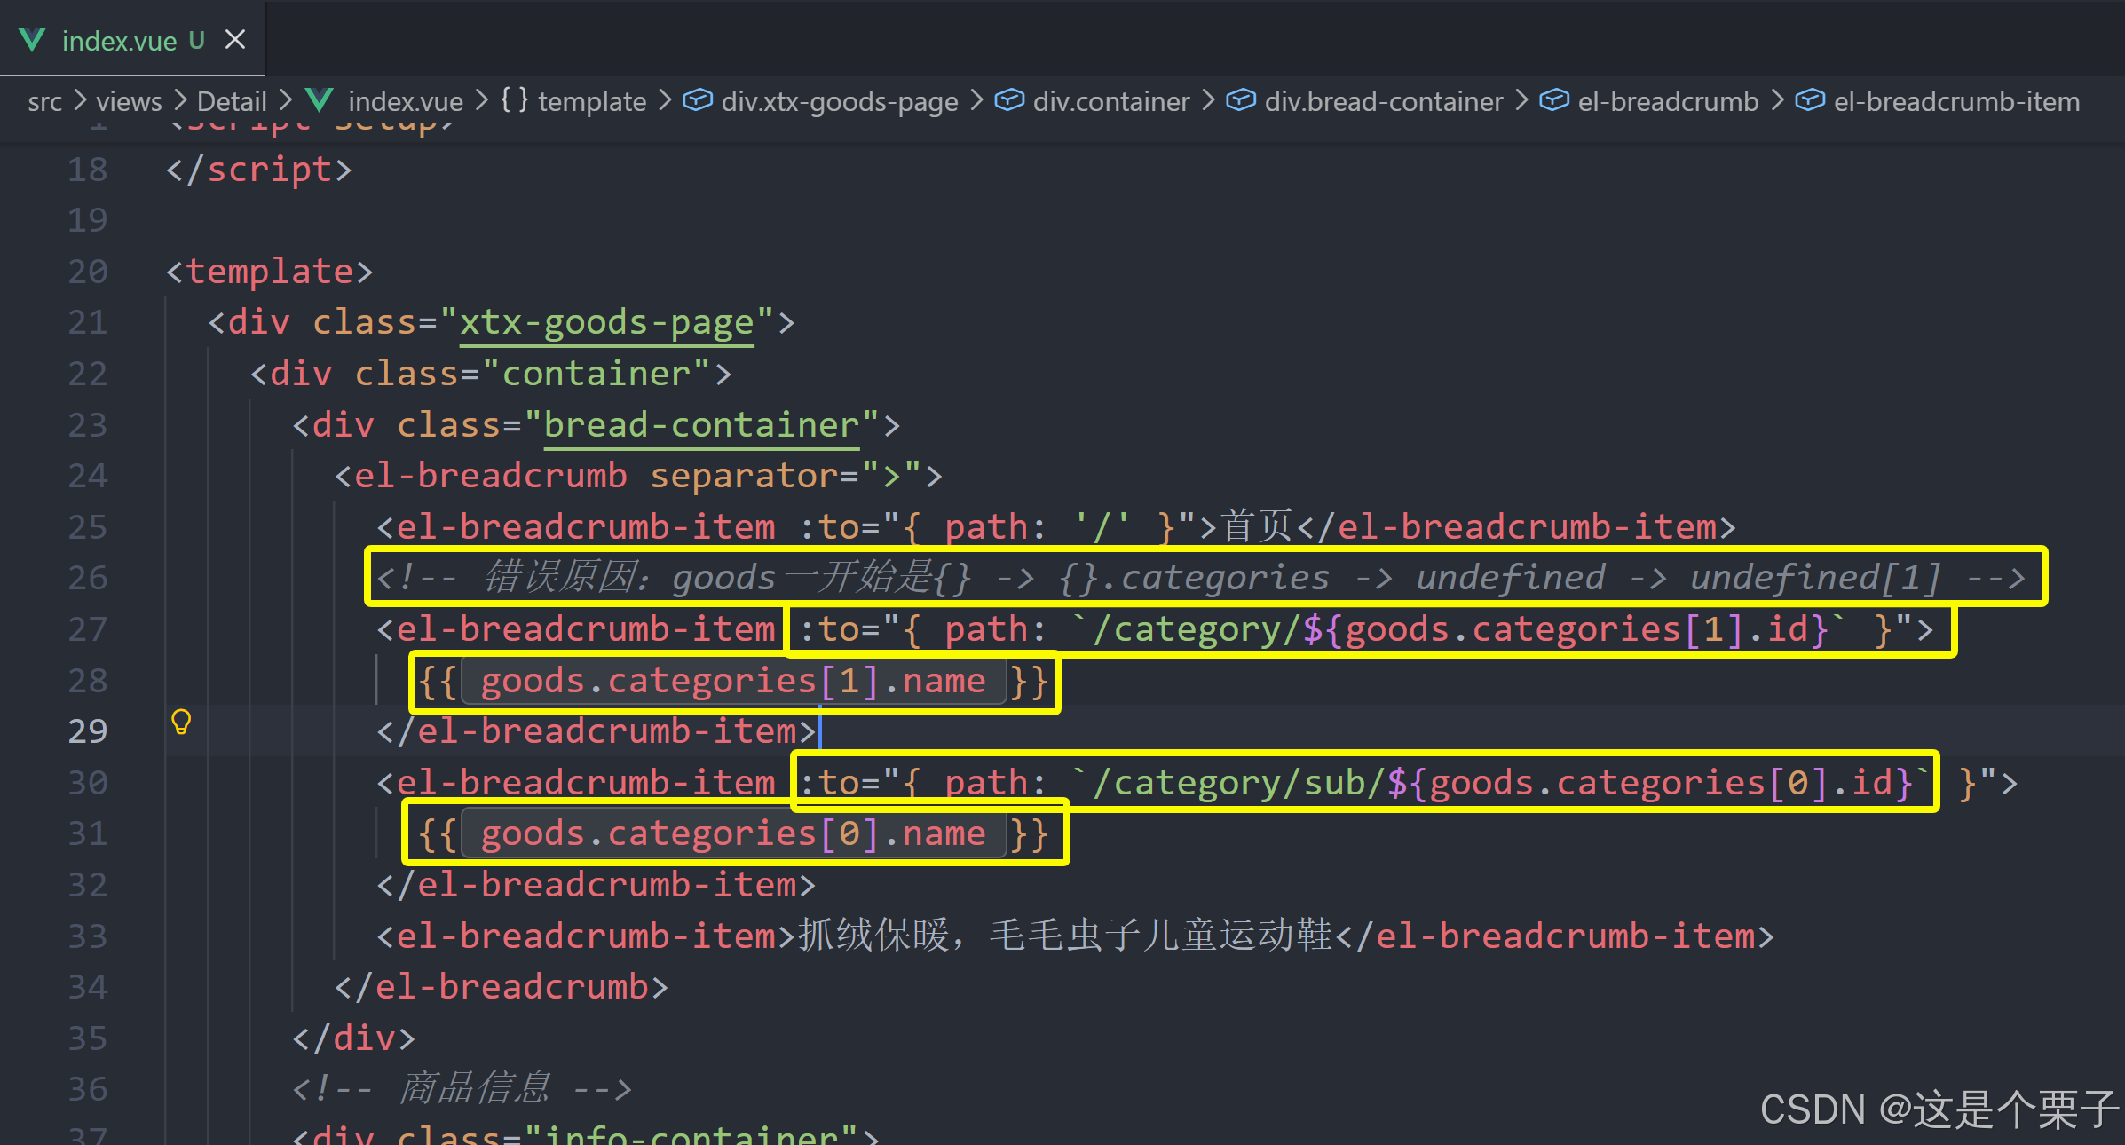Click line number 29 in gutter

pos(87,731)
